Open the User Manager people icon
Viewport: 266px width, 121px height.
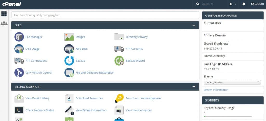pyautogui.click(x=4, y=23)
